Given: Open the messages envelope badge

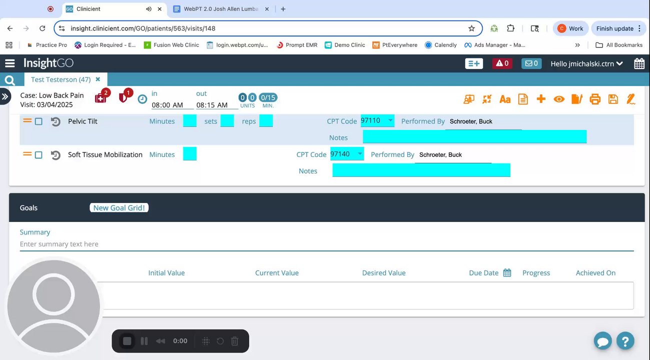Looking at the screenshot, I should pos(531,63).
